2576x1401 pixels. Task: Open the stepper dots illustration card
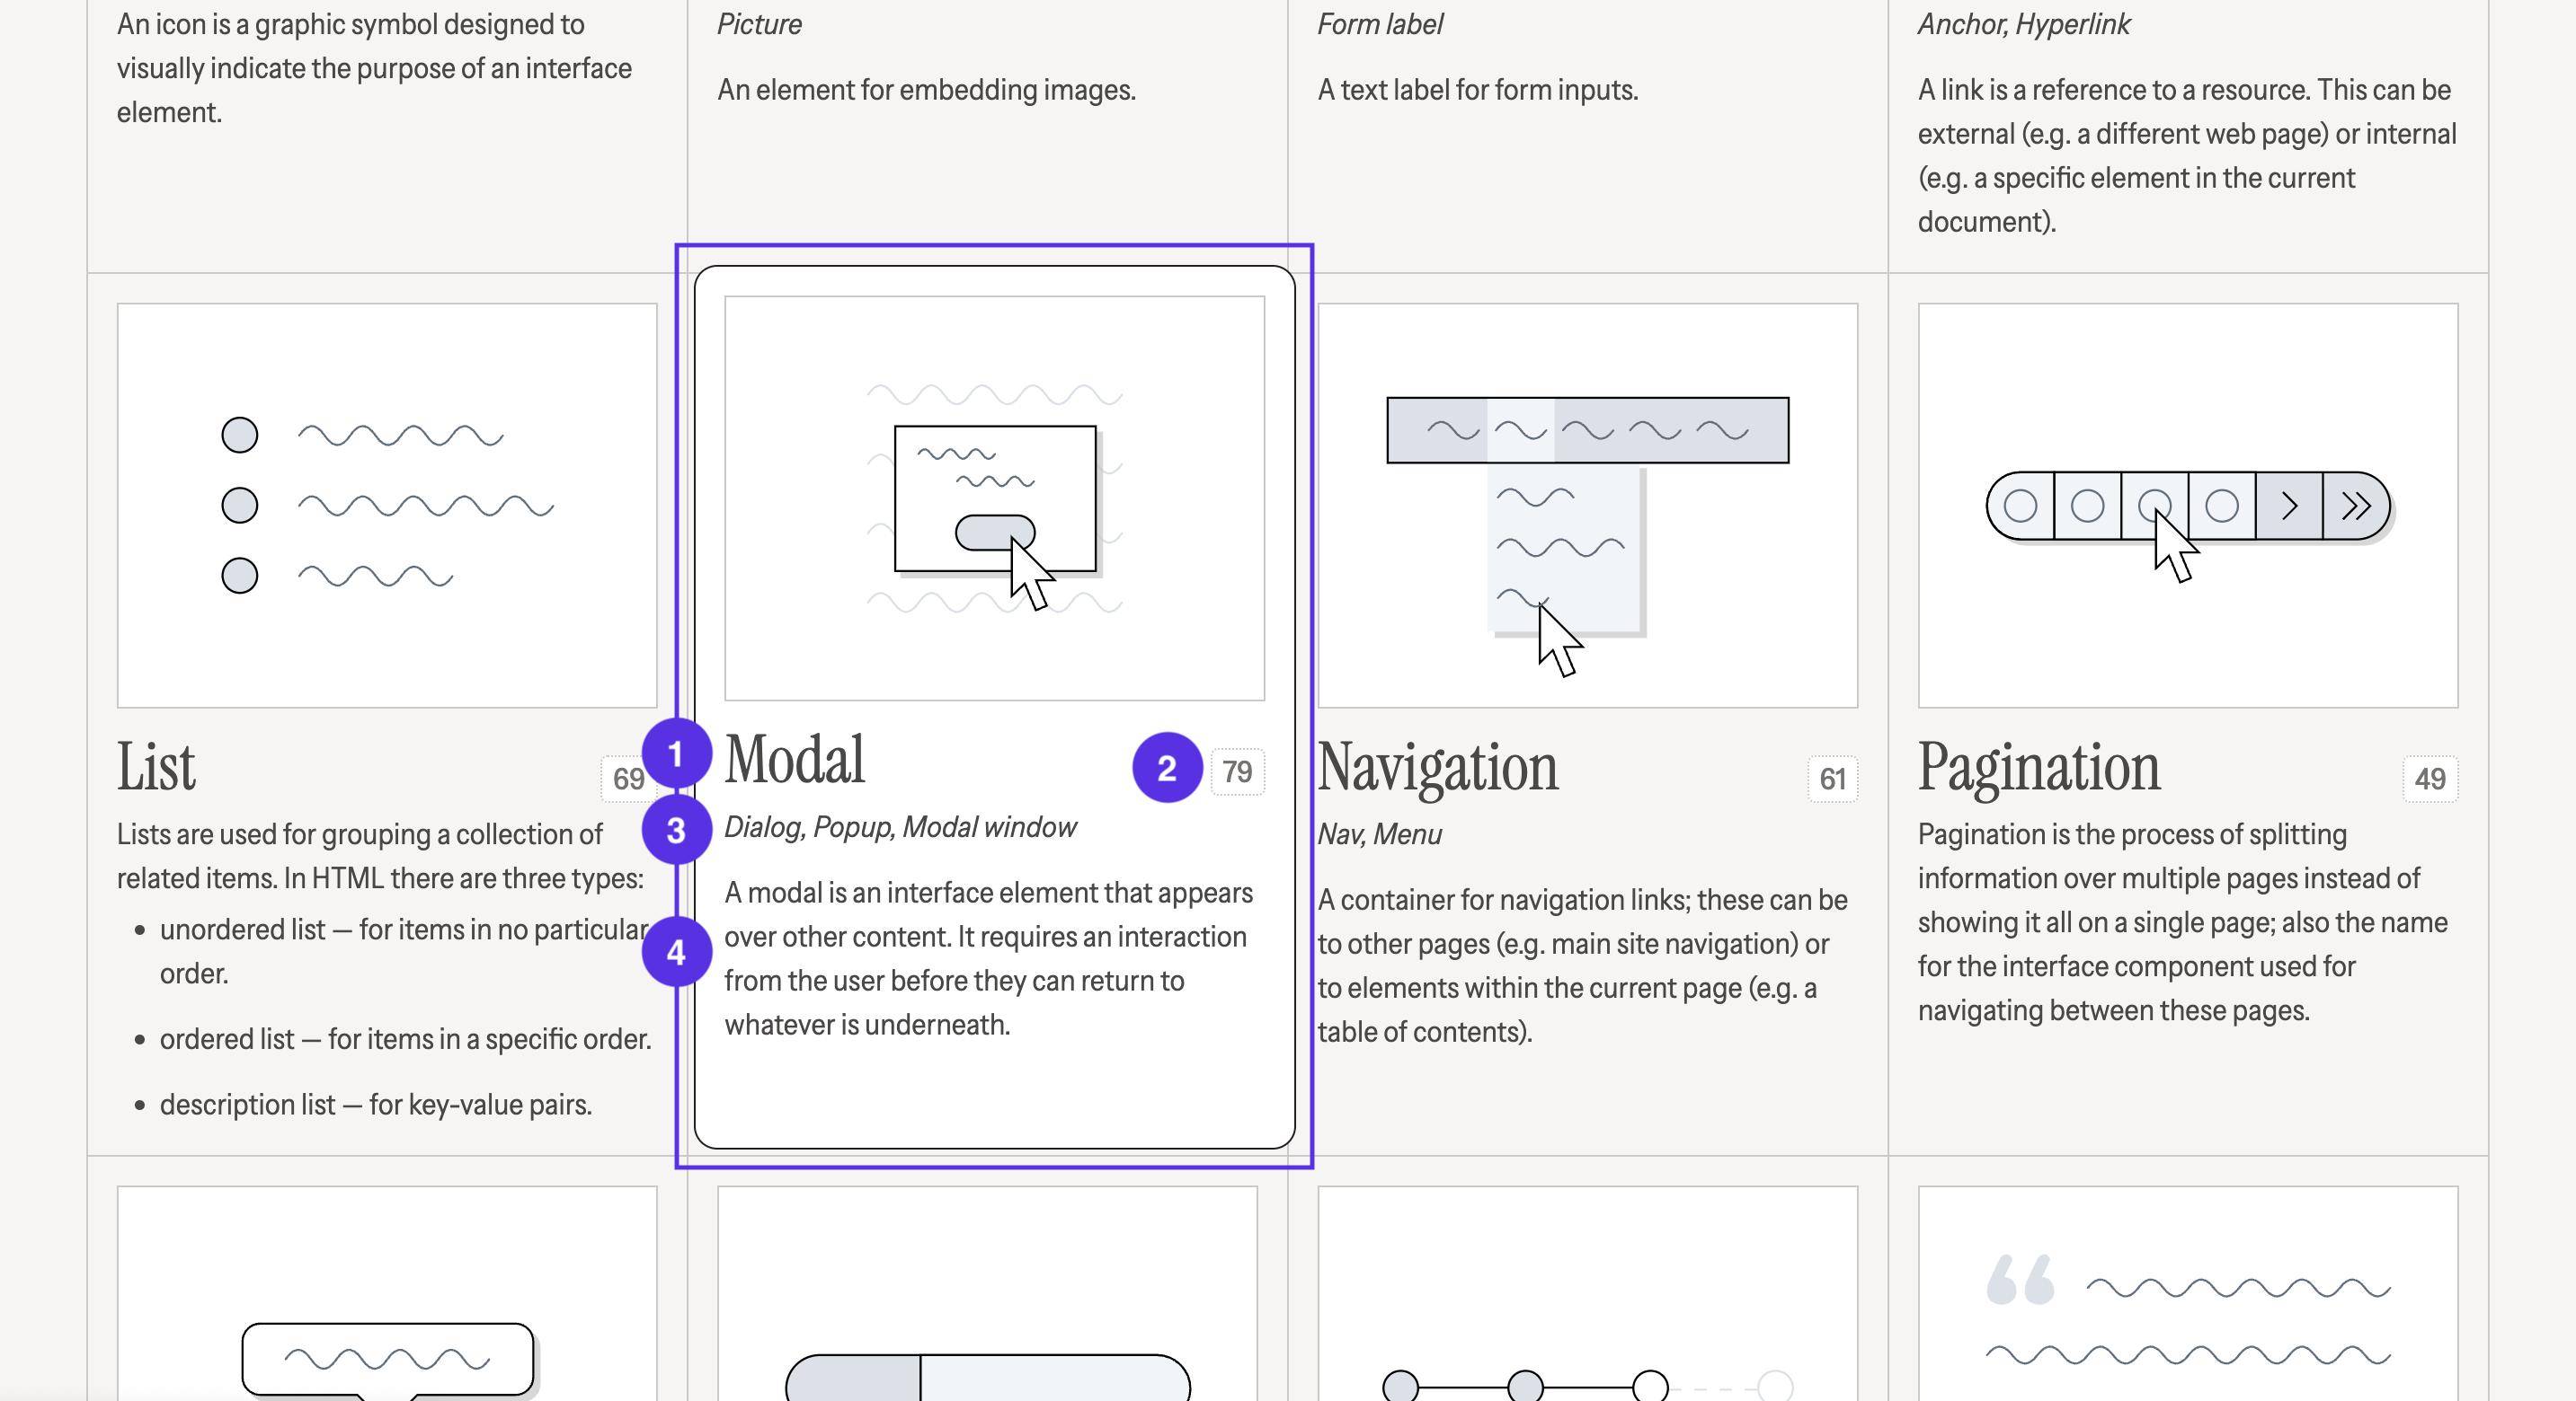(1587, 1293)
